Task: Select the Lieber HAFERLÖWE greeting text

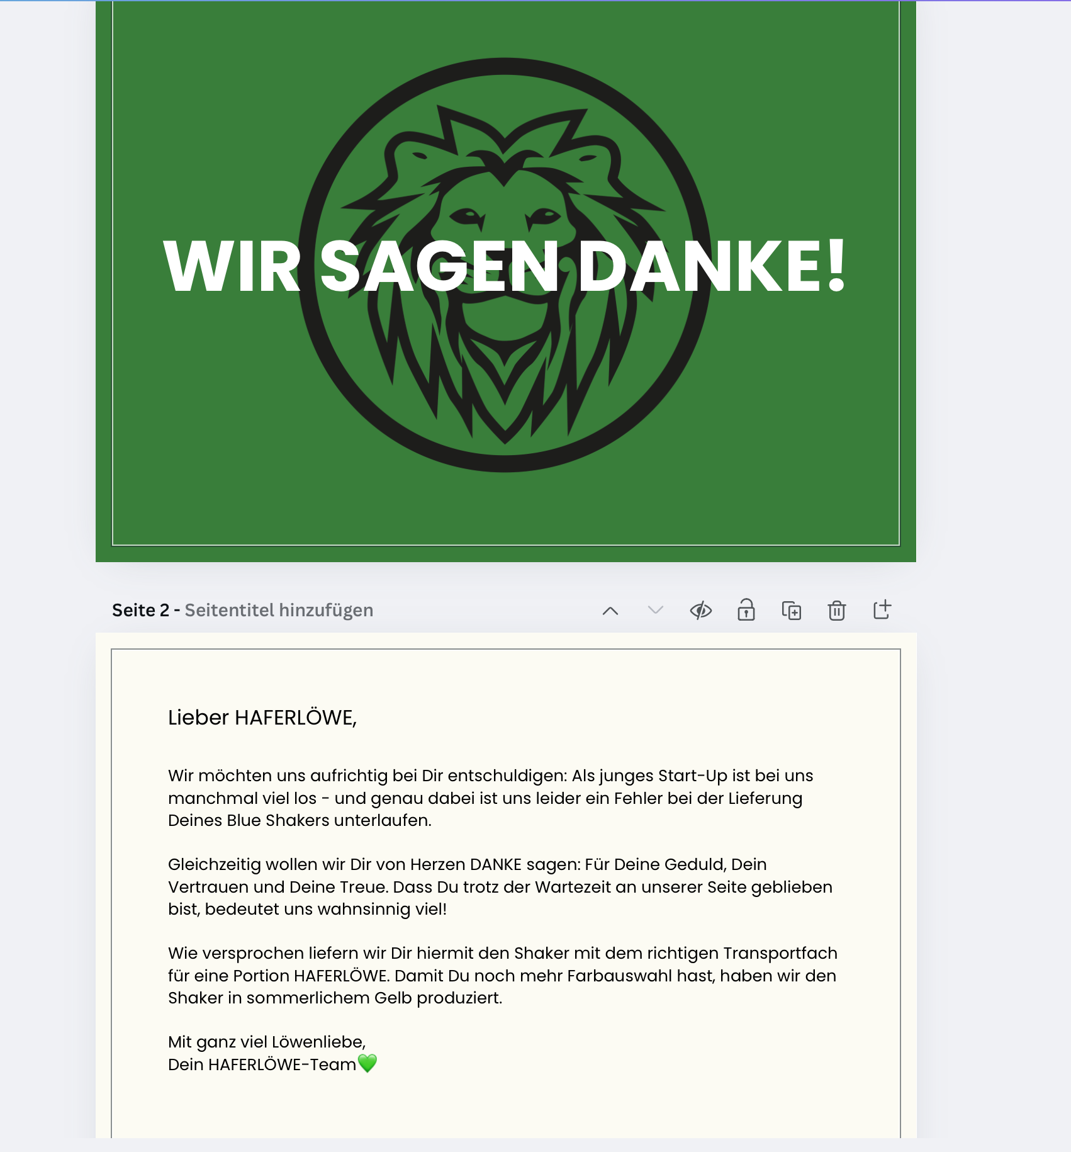Action: 262,718
